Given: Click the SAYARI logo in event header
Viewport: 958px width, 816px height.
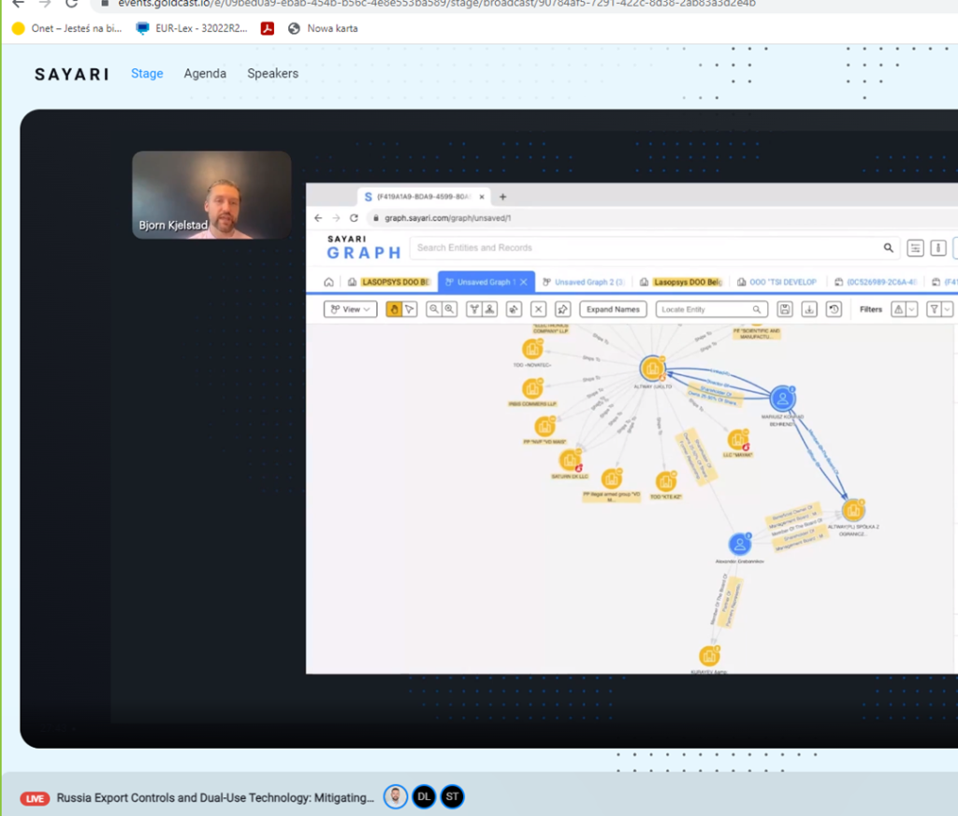Looking at the screenshot, I should point(72,74).
